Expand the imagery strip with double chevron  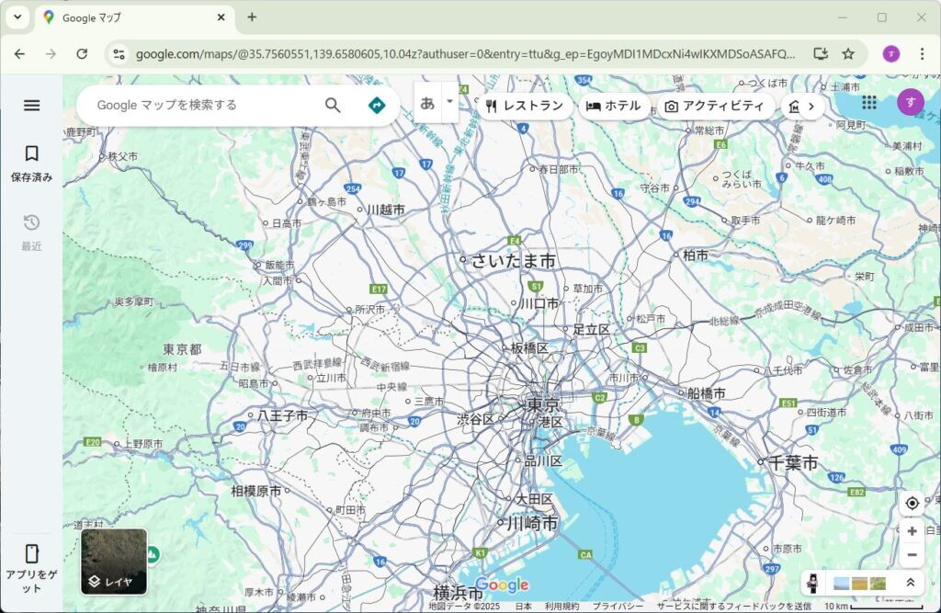910,583
